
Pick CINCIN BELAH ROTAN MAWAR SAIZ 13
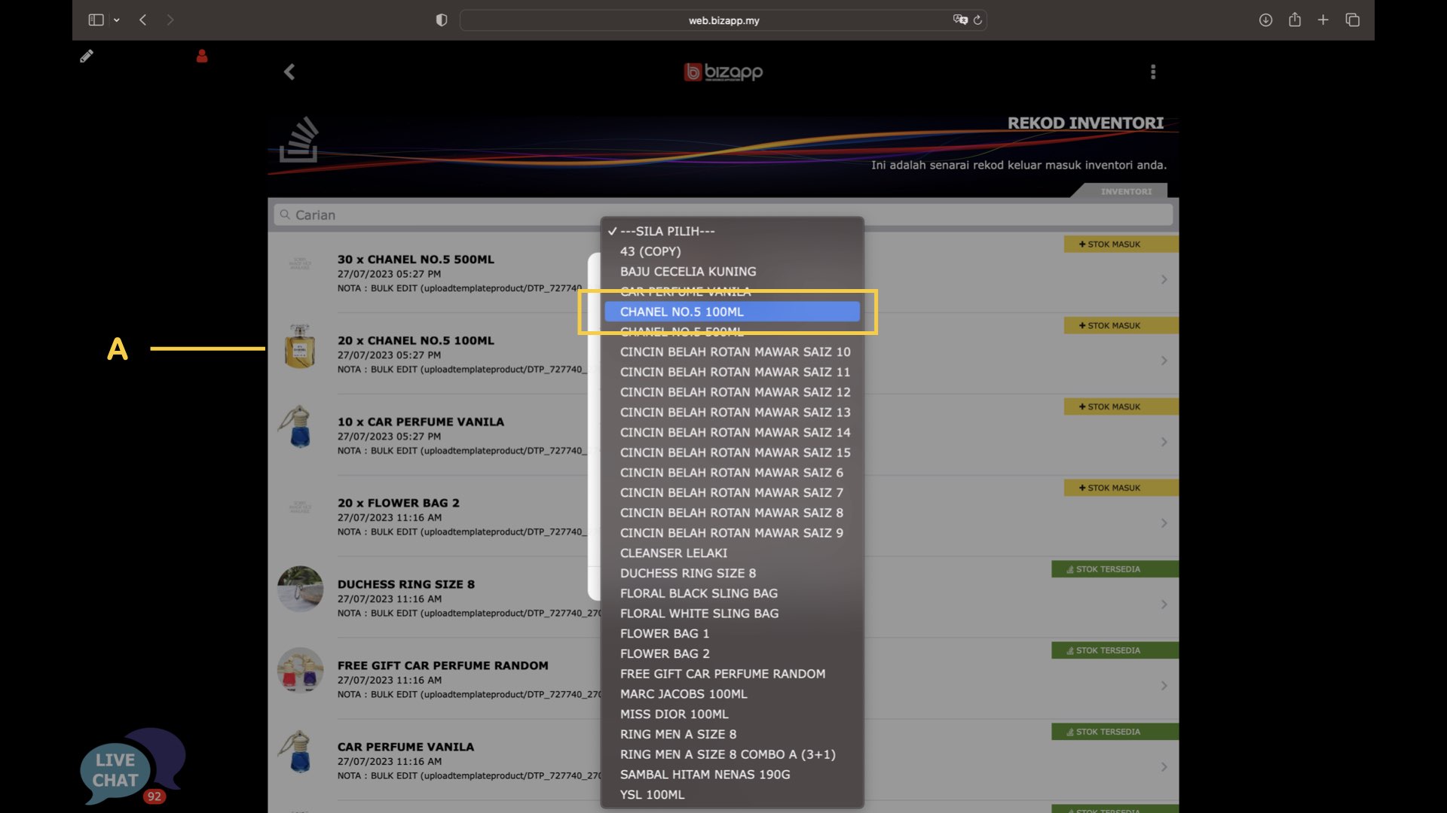point(733,413)
